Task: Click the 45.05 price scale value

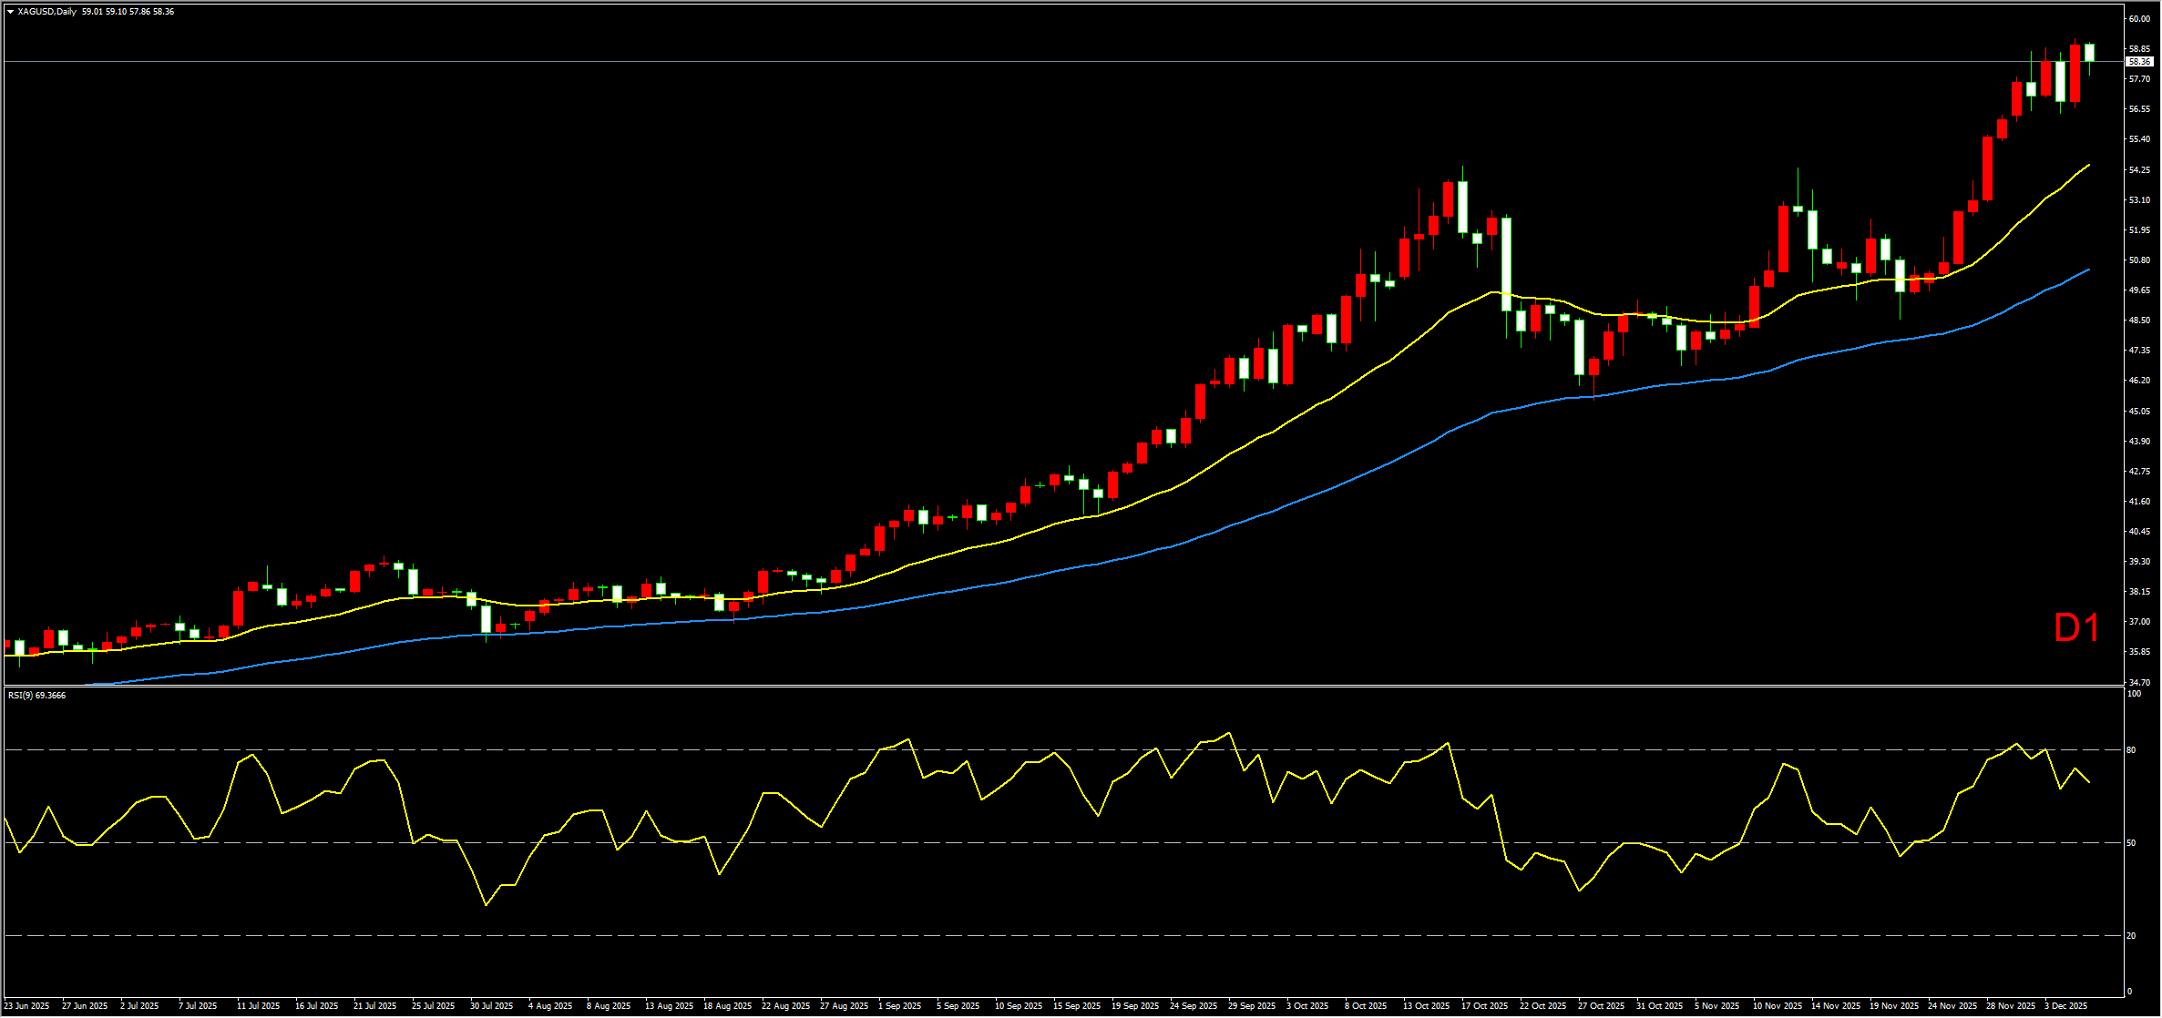Action: click(x=2139, y=411)
